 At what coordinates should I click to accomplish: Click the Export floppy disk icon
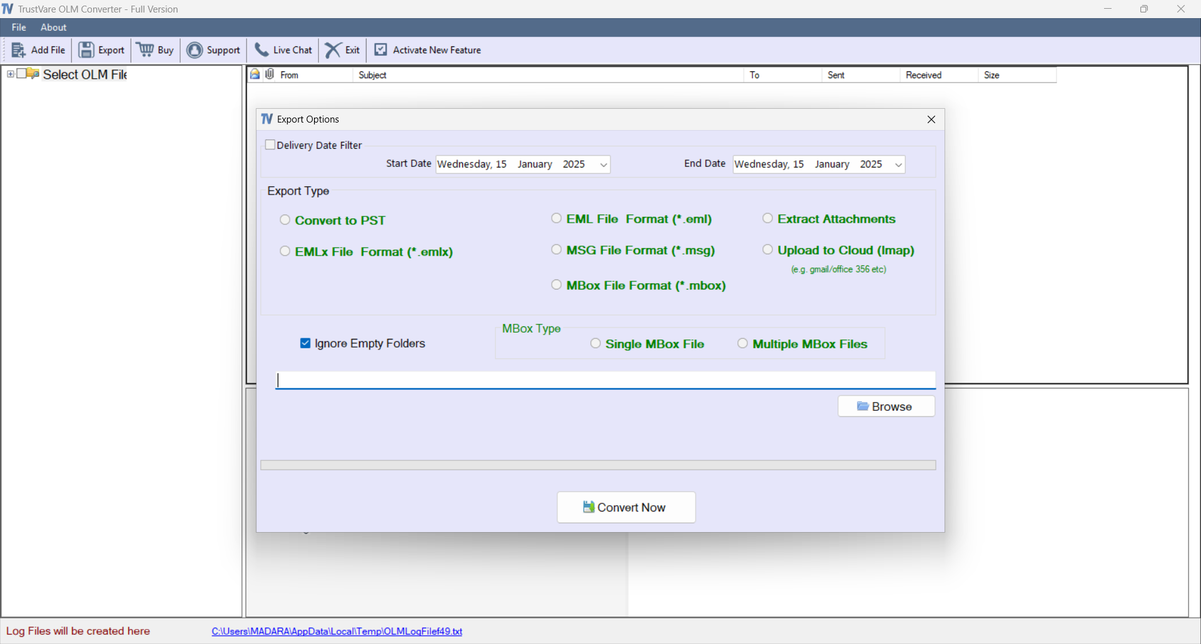(x=86, y=50)
